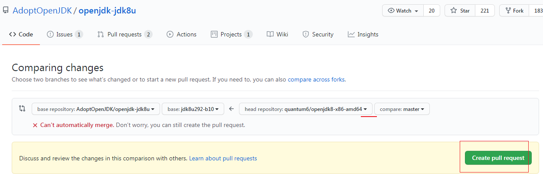
Task: Go to the Actions tab
Action: [181, 34]
